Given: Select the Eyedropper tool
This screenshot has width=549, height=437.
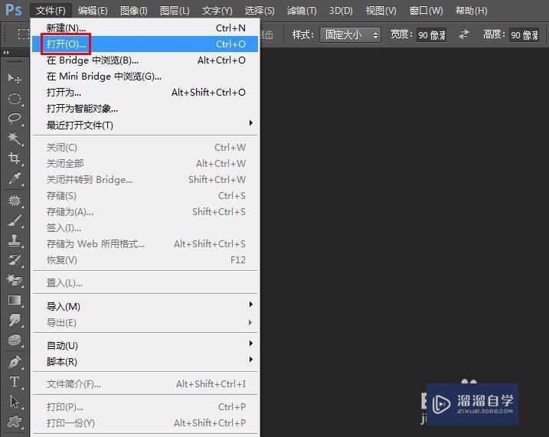Looking at the screenshot, I should click(x=15, y=178).
